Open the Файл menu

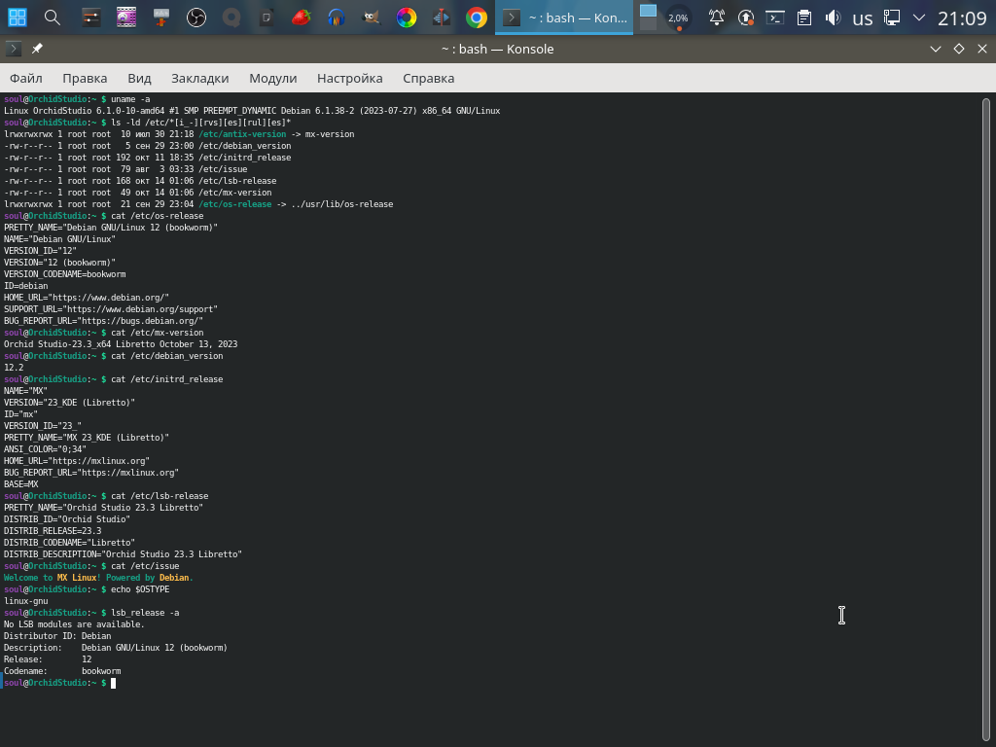[26, 78]
